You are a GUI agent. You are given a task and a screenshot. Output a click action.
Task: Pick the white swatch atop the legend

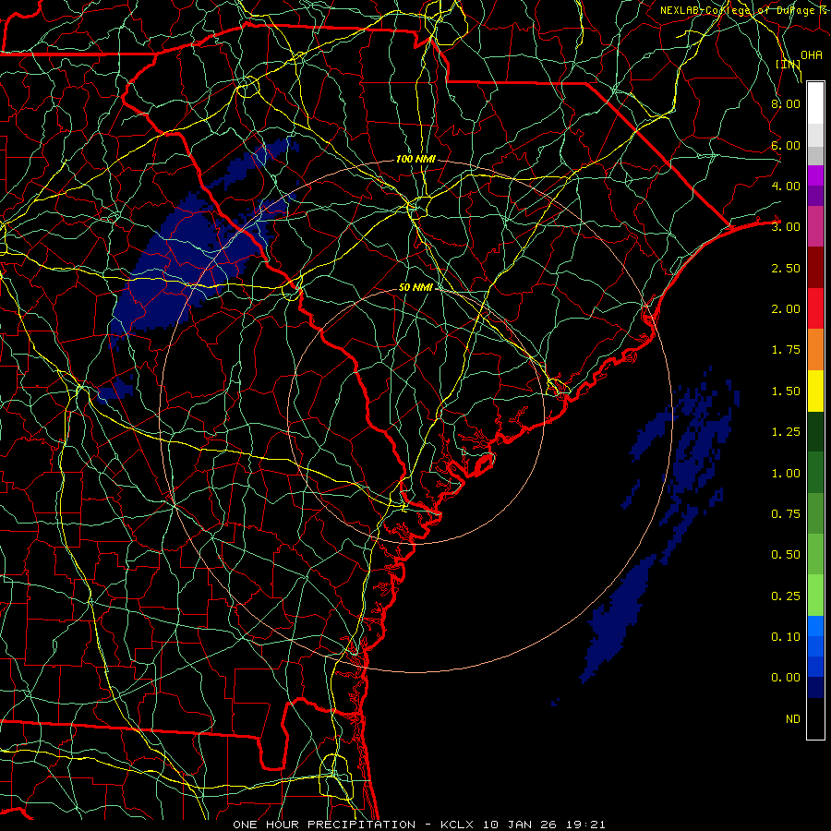tap(815, 103)
